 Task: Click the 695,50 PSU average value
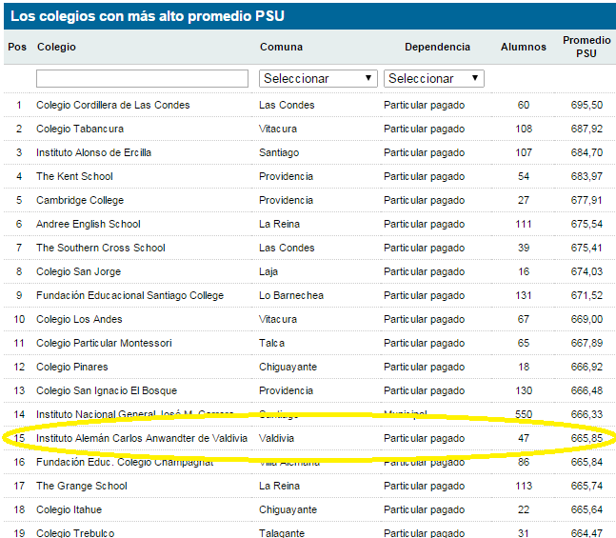(586, 105)
